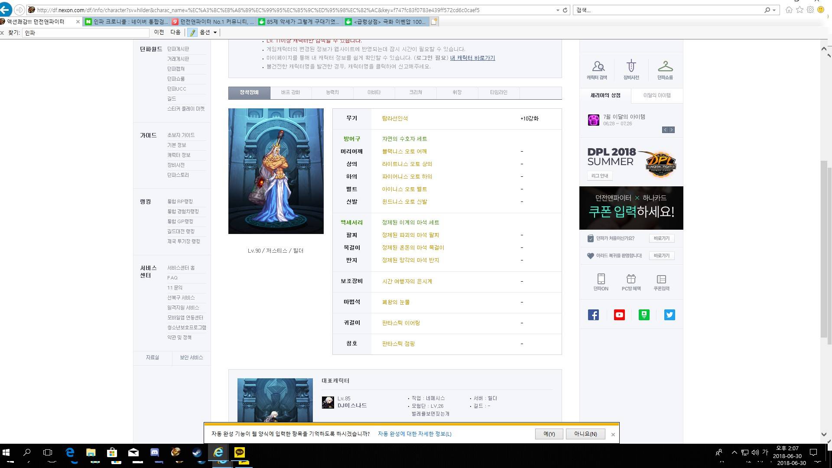Open the autocomplete details link

[x=415, y=434]
